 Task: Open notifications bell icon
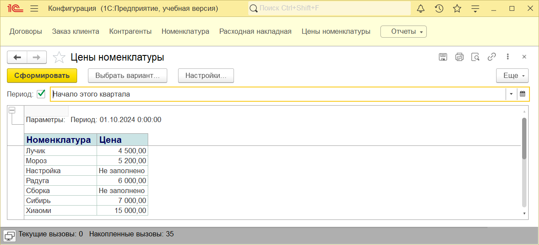click(x=421, y=8)
